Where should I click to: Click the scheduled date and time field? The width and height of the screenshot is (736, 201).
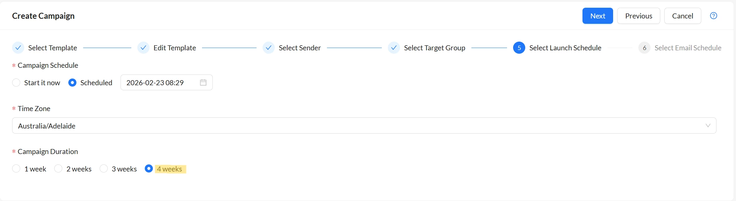point(167,83)
